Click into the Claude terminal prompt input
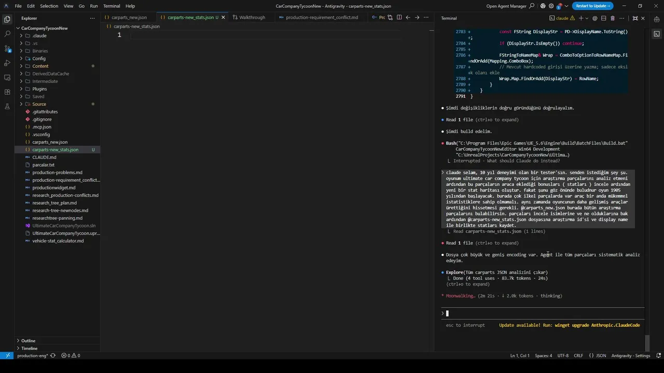 [543, 313]
